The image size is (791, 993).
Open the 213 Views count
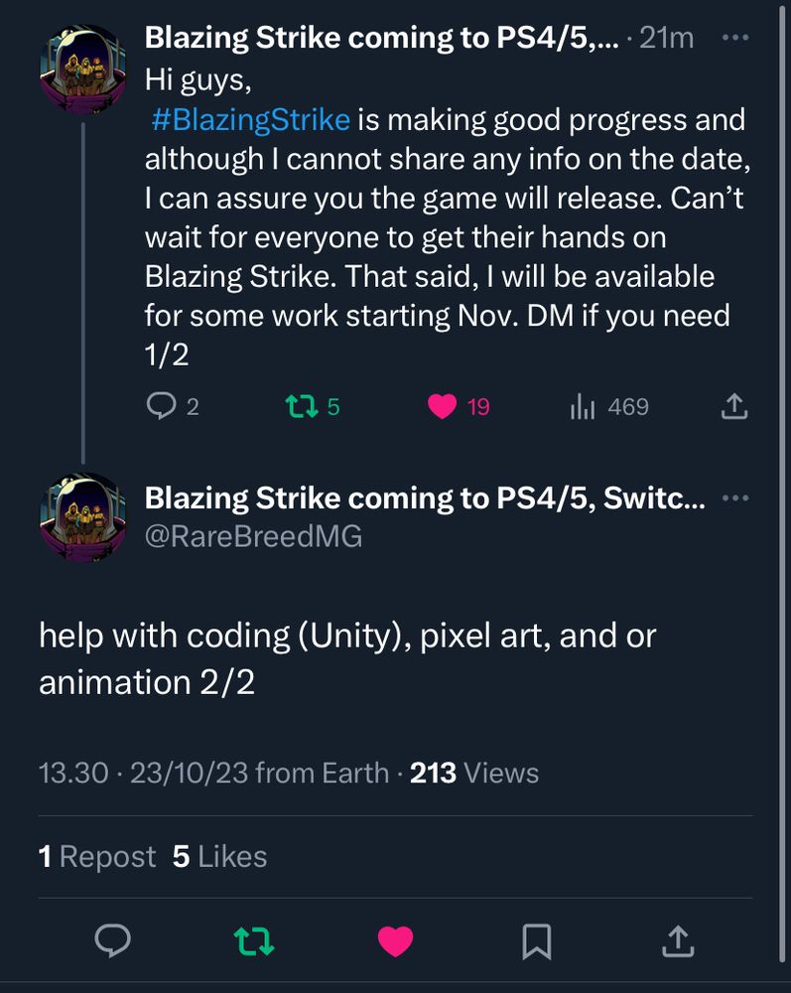point(473,774)
